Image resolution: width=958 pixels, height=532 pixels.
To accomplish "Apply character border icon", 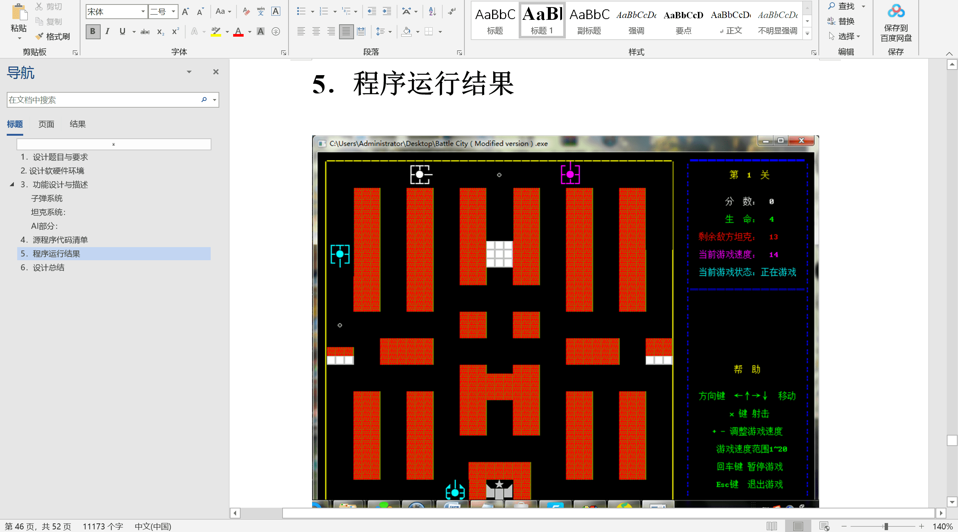I will click(276, 12).
